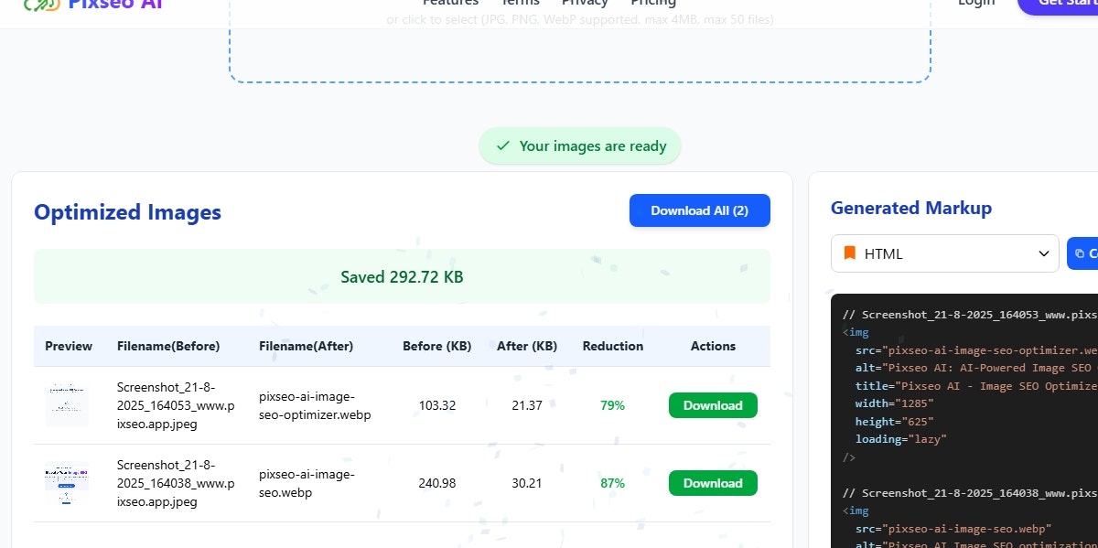Click the 'Preview' column header
Image resolution: width=1098 pixels, height=548 pixels.
point(69,346)
